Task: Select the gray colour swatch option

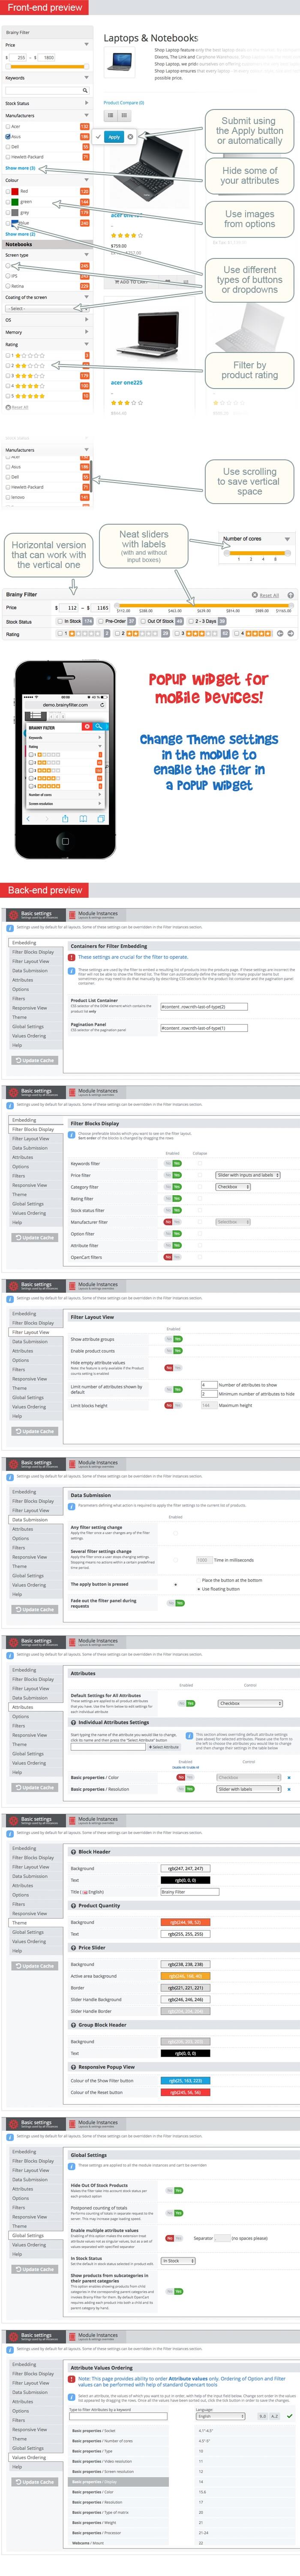Action: click(x=15, y=212)
